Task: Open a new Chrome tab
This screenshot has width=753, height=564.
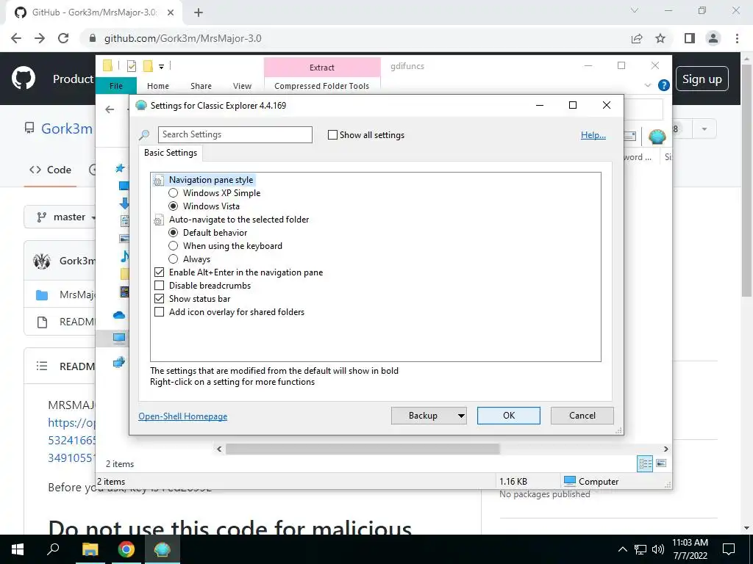Action: click(x=199, y=12)
